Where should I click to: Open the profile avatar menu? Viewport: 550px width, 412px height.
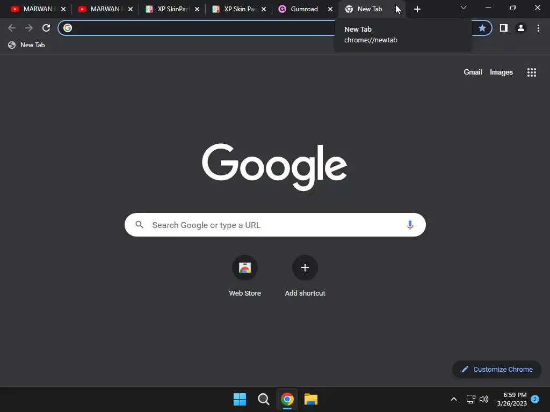(521, 28)
